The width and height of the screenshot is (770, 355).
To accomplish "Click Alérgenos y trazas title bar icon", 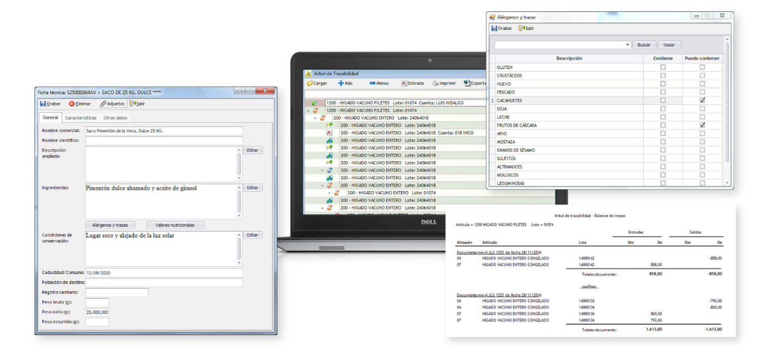I will click(x=493, y=17).
